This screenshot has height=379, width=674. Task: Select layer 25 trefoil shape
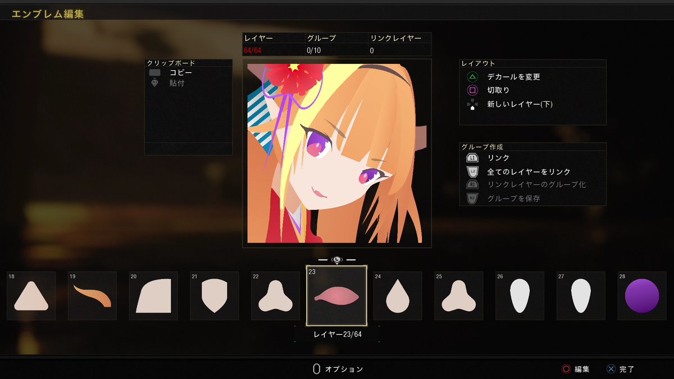[459, 296]
